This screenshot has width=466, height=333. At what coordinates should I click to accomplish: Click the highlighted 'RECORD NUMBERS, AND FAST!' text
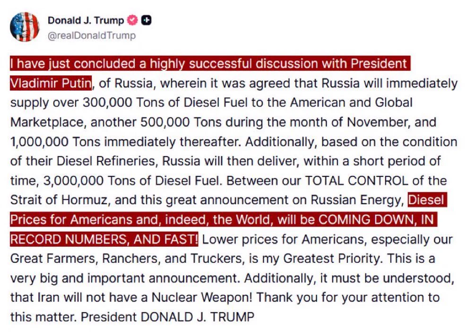click(104, 239)
